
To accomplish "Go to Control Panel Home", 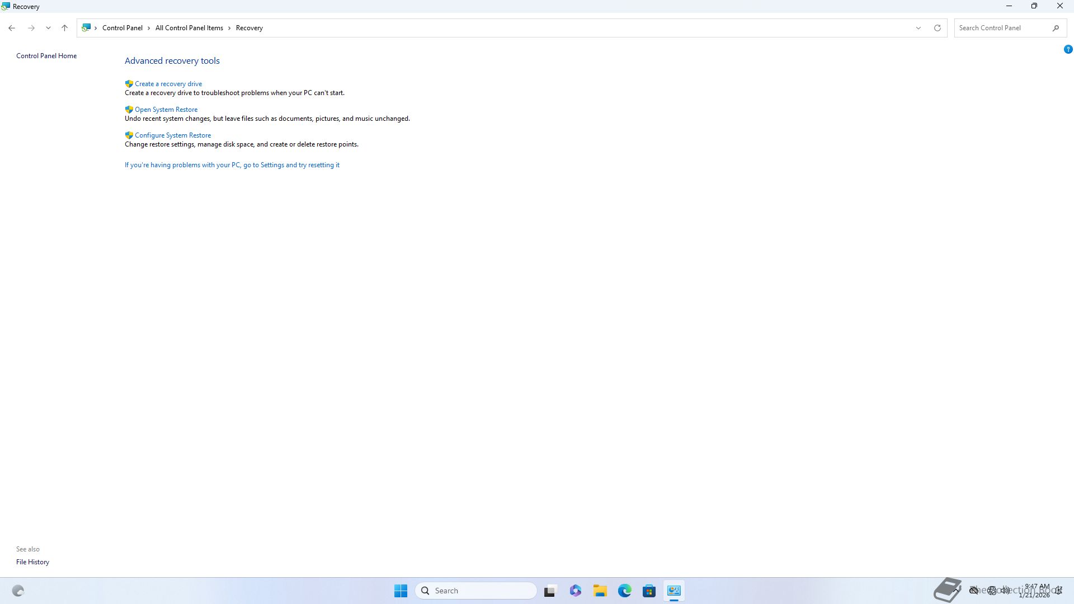I will click(46, 56).
